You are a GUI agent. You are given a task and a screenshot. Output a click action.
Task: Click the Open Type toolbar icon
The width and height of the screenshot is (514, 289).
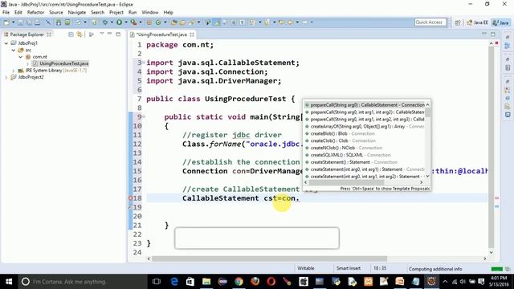(x=174, y=22)
